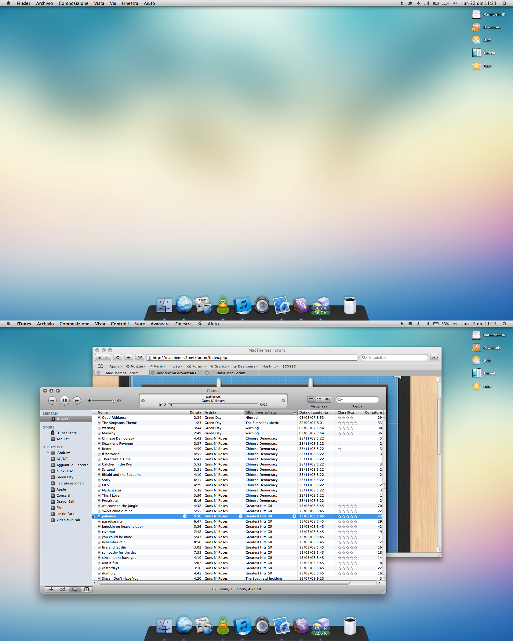Select Musica in iTunes library sidebar
The image size is (513, 641).
(x=66, y=419)
